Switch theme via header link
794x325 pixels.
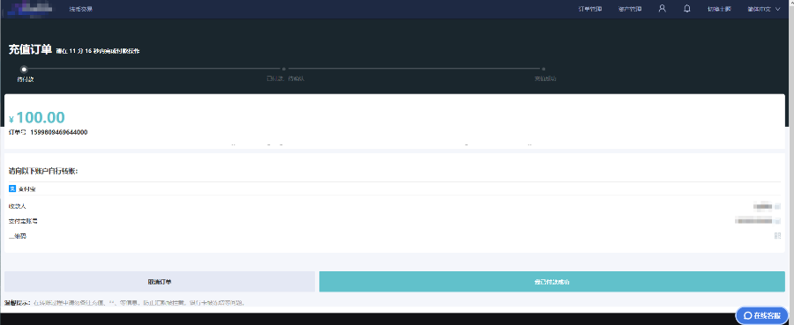click(719, 9)
